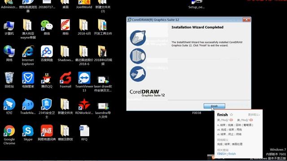Select the RDWorksV... icon

coord(84,106)
